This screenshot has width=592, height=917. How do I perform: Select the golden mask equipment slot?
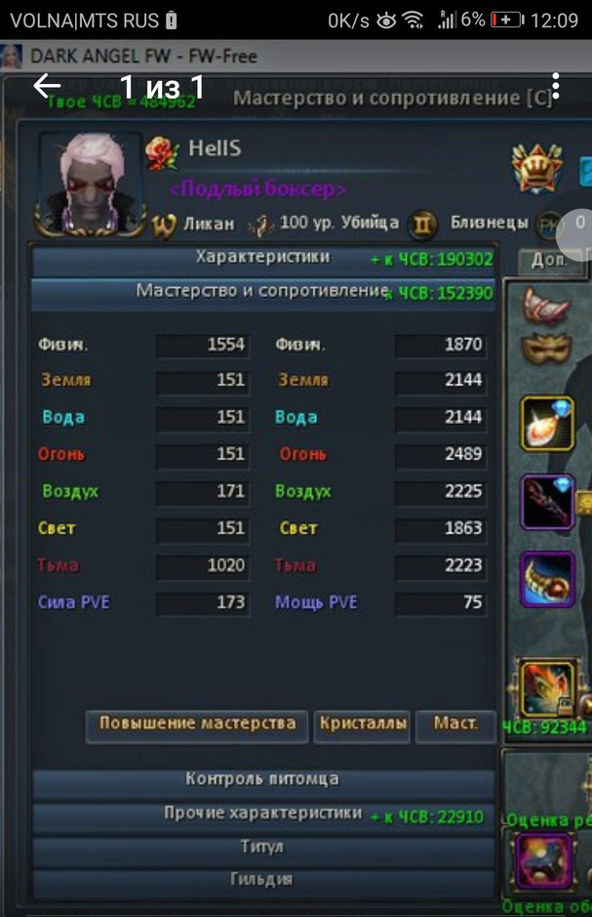point(546,350)
